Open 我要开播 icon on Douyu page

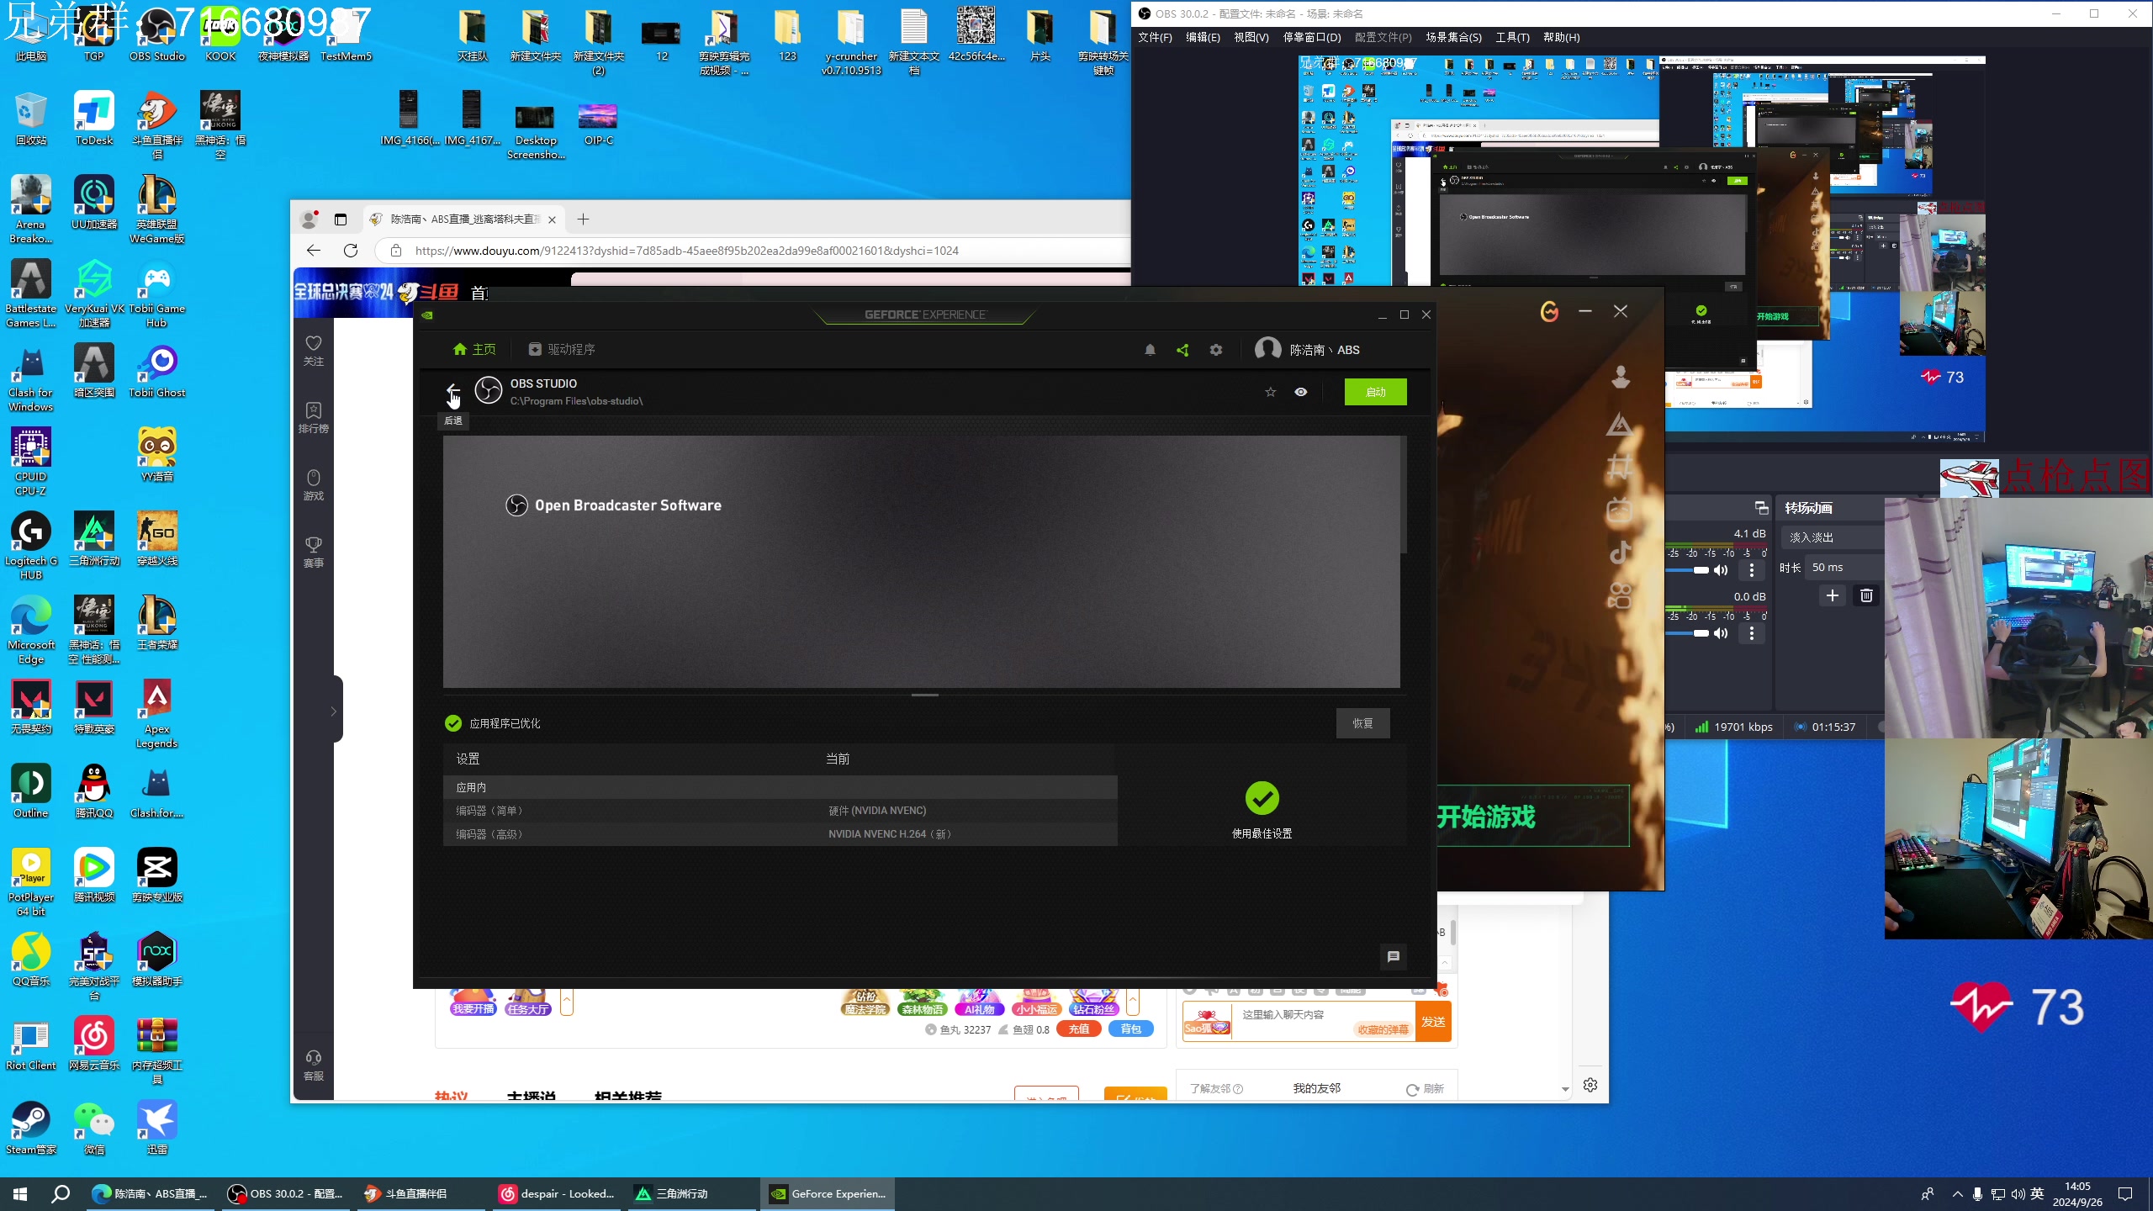coord(473,1002)
